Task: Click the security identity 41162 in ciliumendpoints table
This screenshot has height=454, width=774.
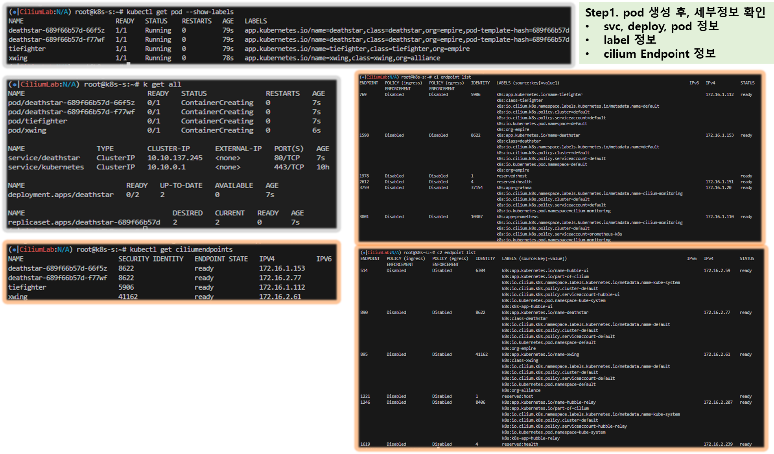Action: point(128,296)
